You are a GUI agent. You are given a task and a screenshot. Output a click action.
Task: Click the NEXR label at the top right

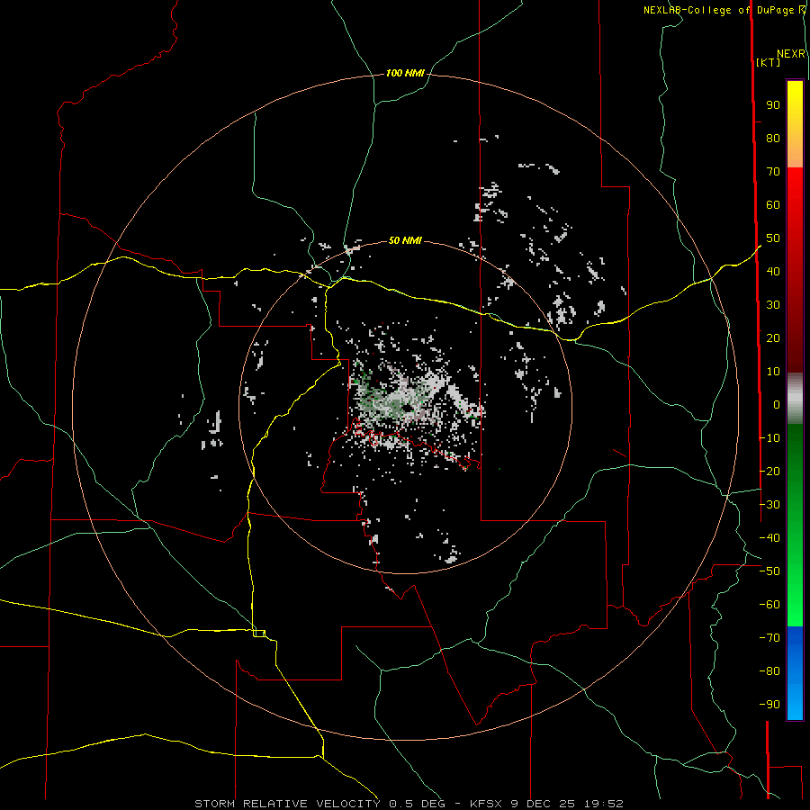pyautogui.click(x=791, y=54)
